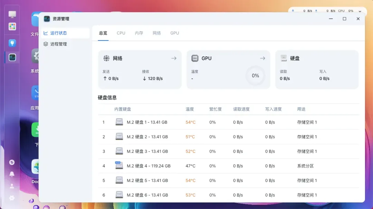Screen dimensions: 373x209
Task: Select the GPU tab
Action: coord(174,33)
